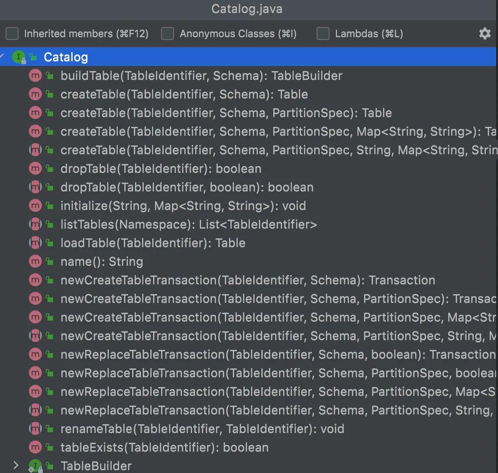The height and width of the screenshot is (473, 498).
Task: Click abstract method icon beside renameTable
Action: click(35, 428)
